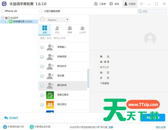The width and height of the screenshot is (168, 130).
Task: Open the 客服 chat bubble icon
Action: [111, 4]
